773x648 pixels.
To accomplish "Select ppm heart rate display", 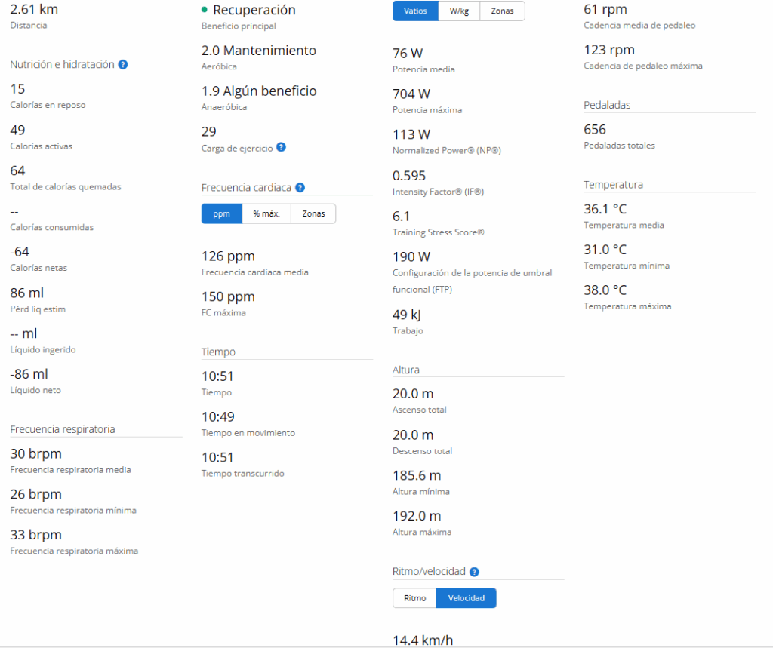I will pyautogui.click(x=221, y=213).
